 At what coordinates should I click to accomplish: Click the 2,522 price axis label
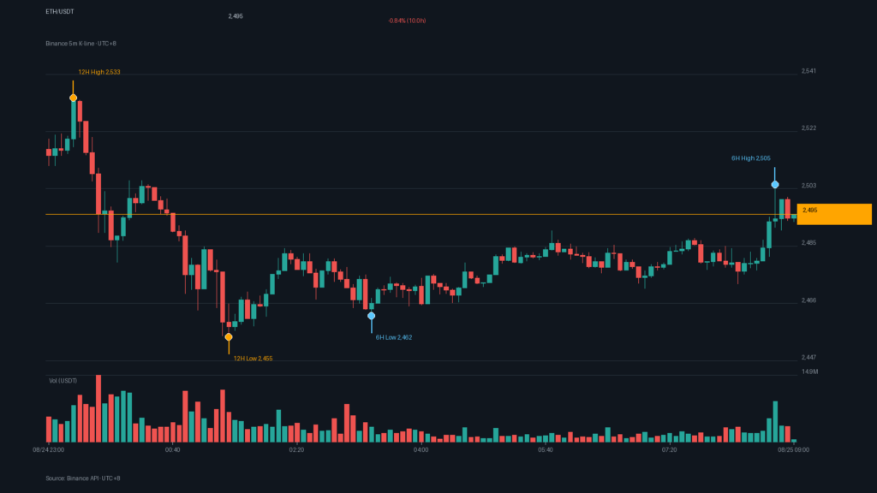tap(808, 128)
